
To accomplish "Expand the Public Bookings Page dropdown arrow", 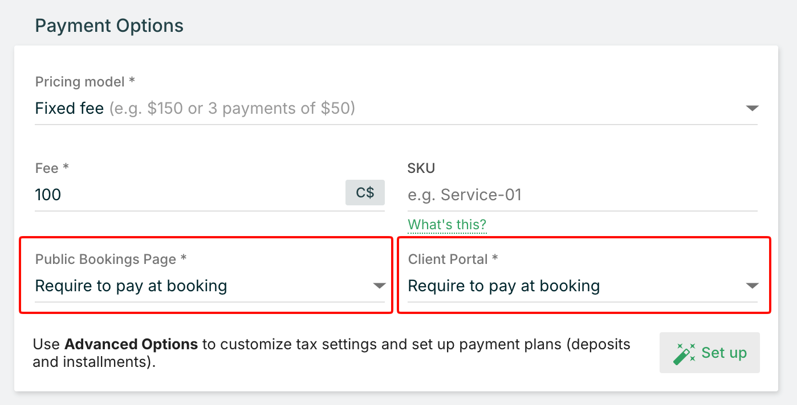I will tap(379, 286).
